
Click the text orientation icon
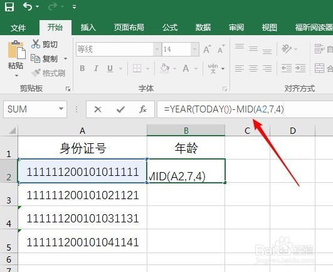(287, 49)
